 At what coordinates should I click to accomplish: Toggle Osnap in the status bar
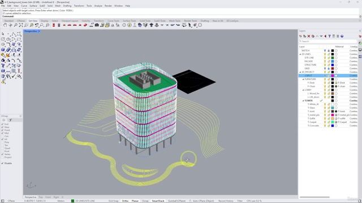click(145, 201)
